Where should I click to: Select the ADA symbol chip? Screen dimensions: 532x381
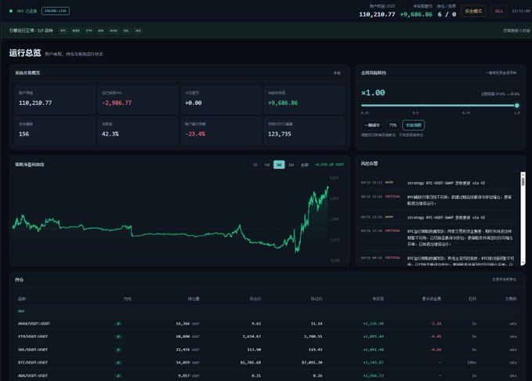click(x=101, y=31)
